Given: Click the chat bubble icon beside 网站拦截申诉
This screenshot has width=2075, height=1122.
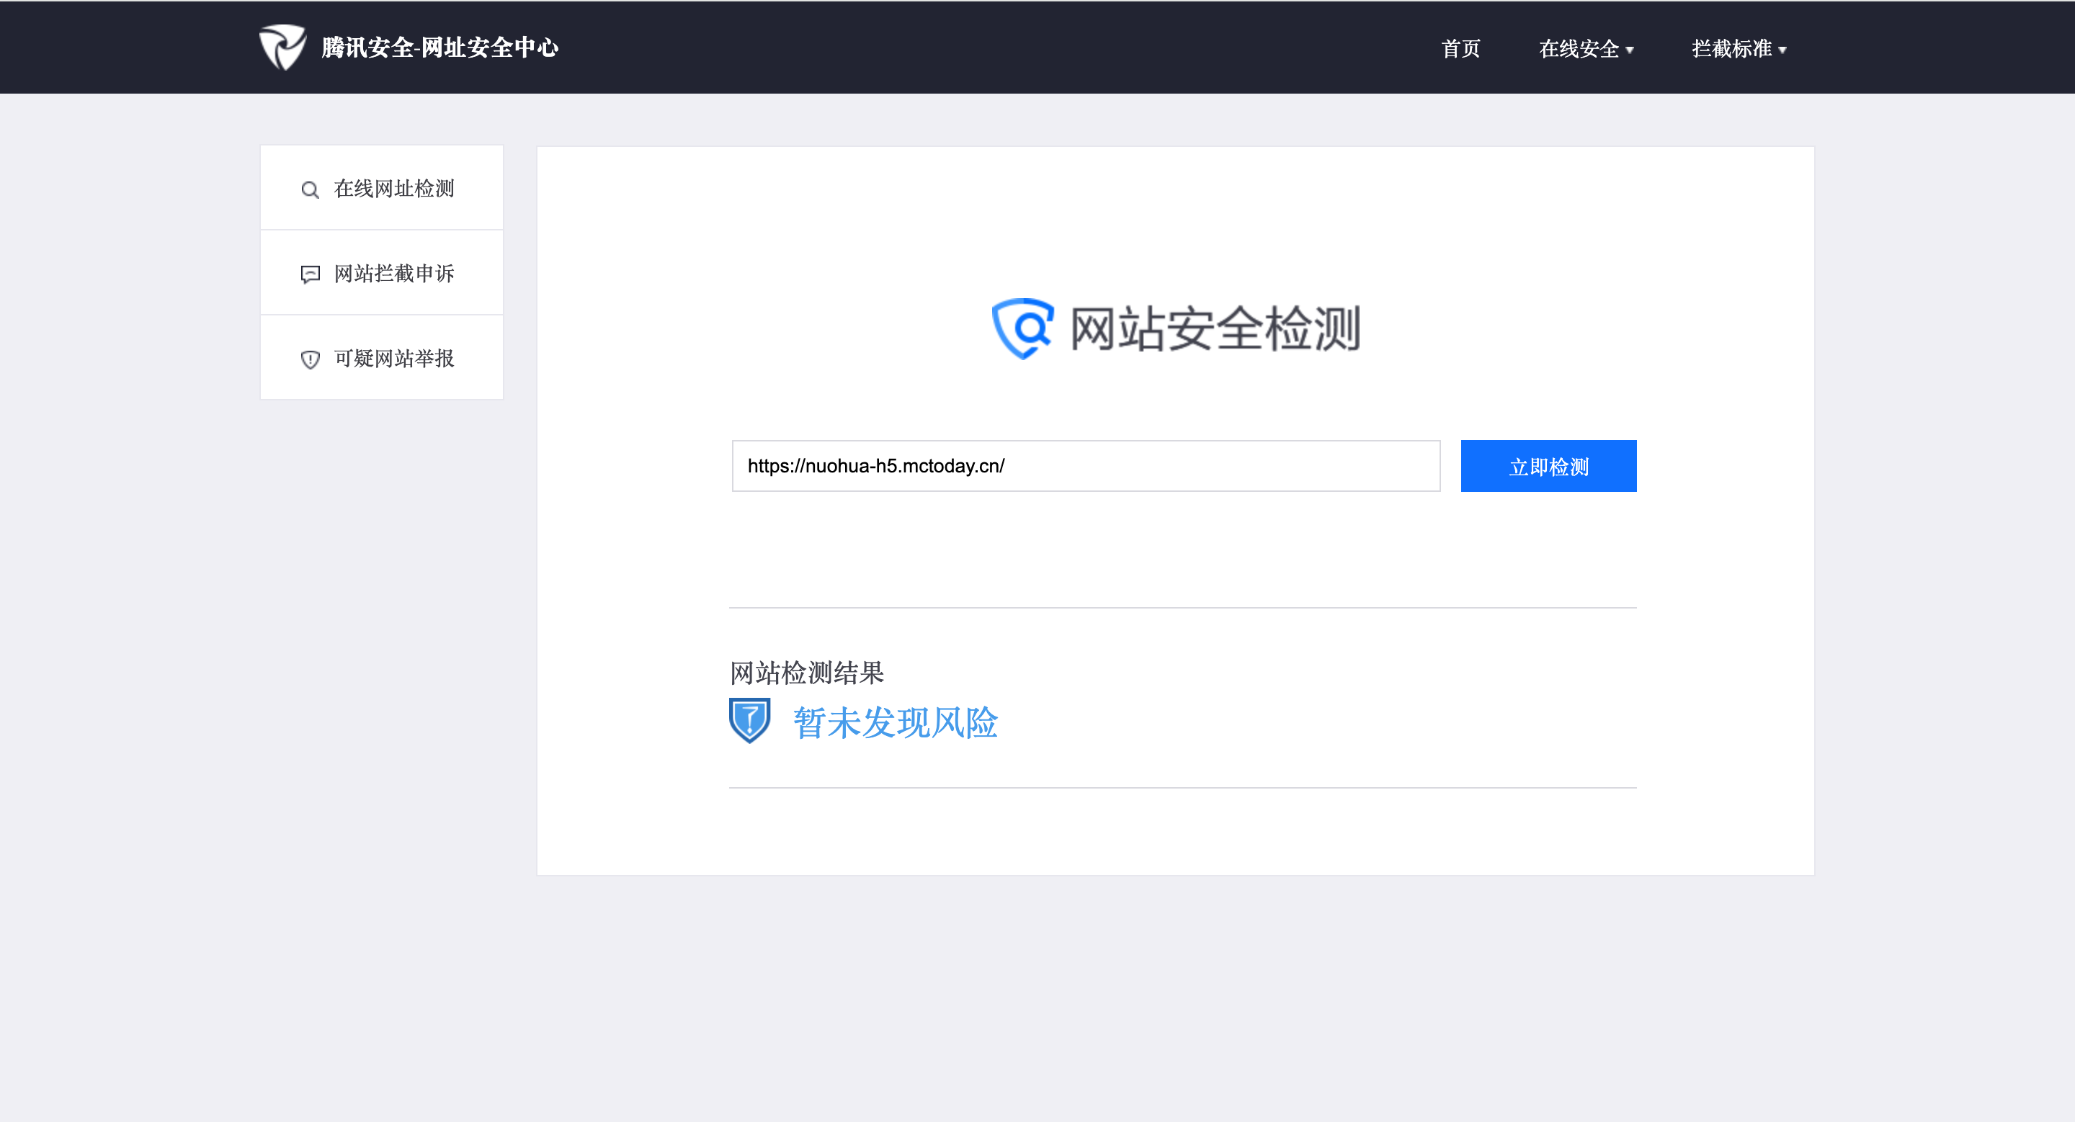Looking at the screenshot, I should [x=310, y=274].
